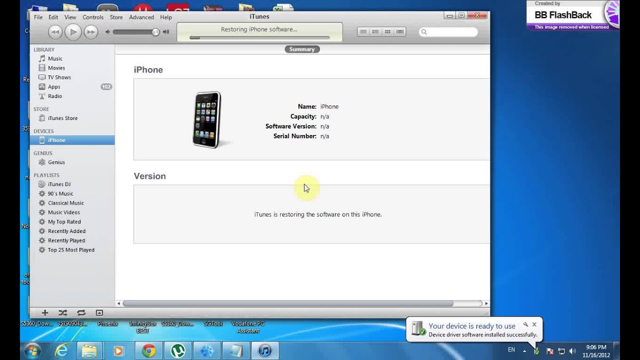Click the EN language indicator
This screenshot has height=360, width=640.
(x=511, y=350)
